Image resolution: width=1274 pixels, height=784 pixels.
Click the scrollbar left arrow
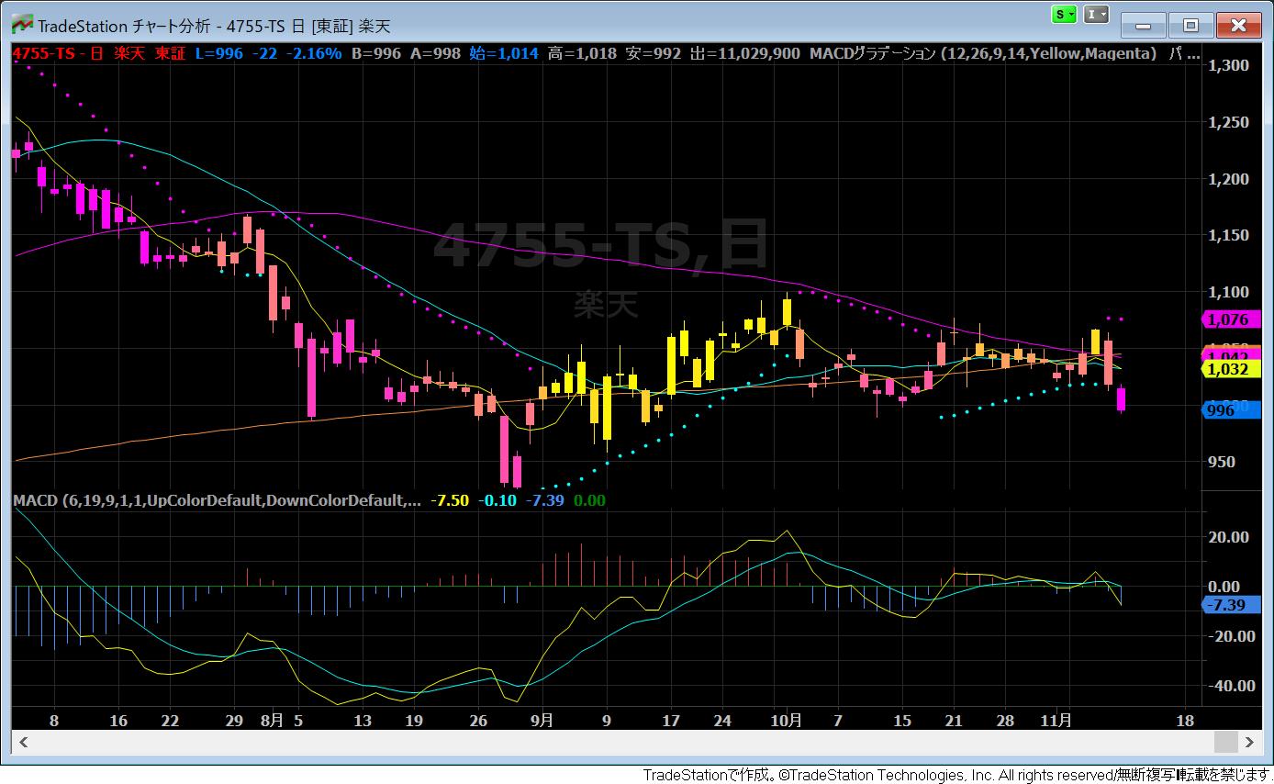[23, 742]
